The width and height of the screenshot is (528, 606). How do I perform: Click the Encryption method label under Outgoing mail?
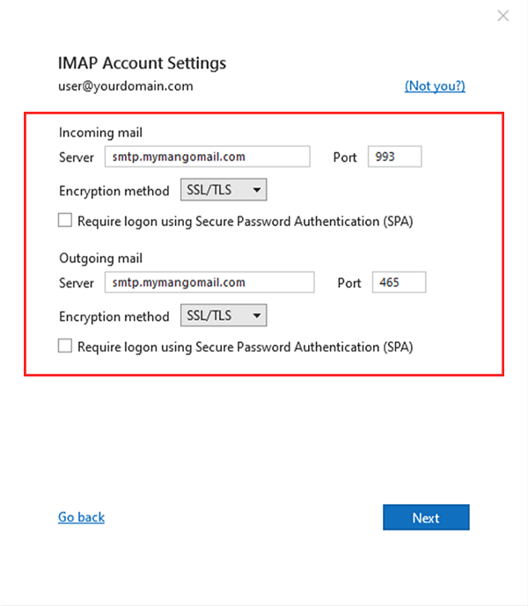(114, 317)
